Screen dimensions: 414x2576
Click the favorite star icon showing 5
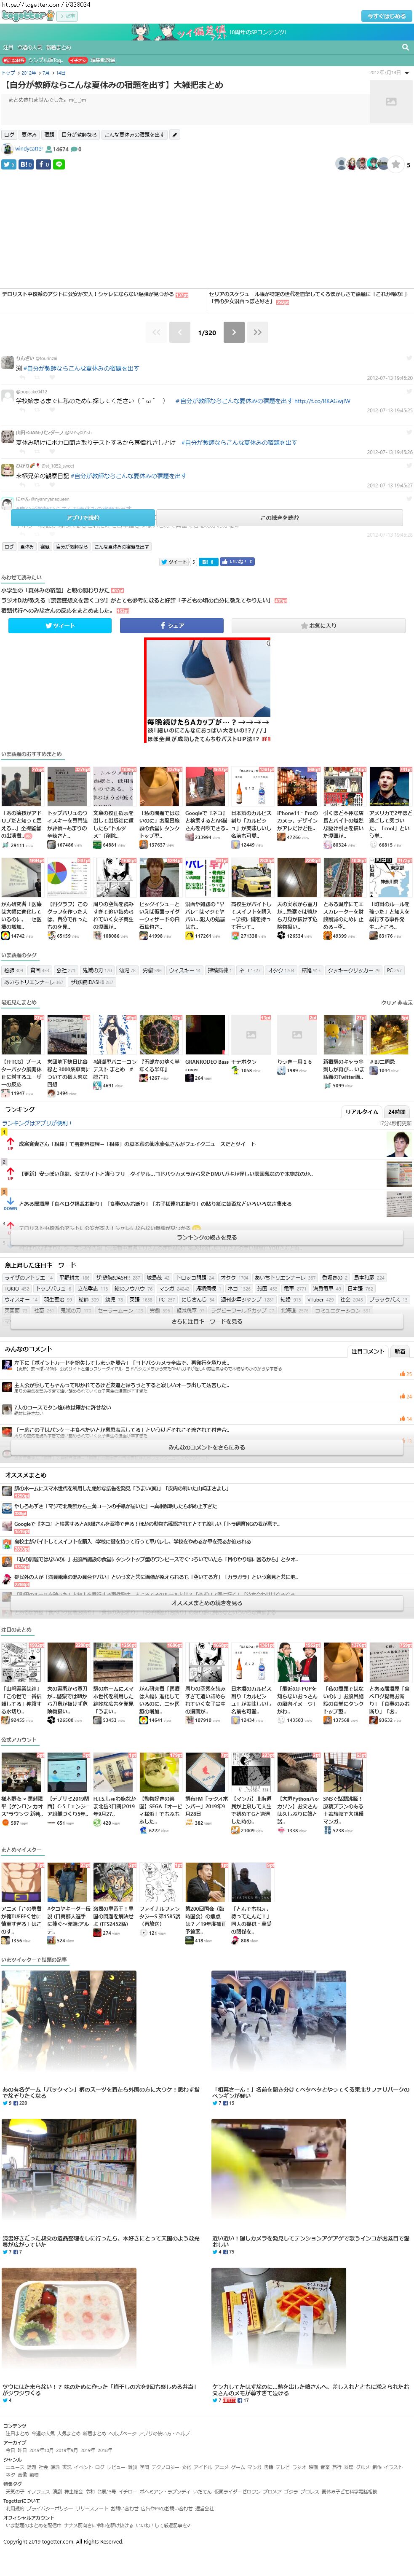click(x=396, y=164)
